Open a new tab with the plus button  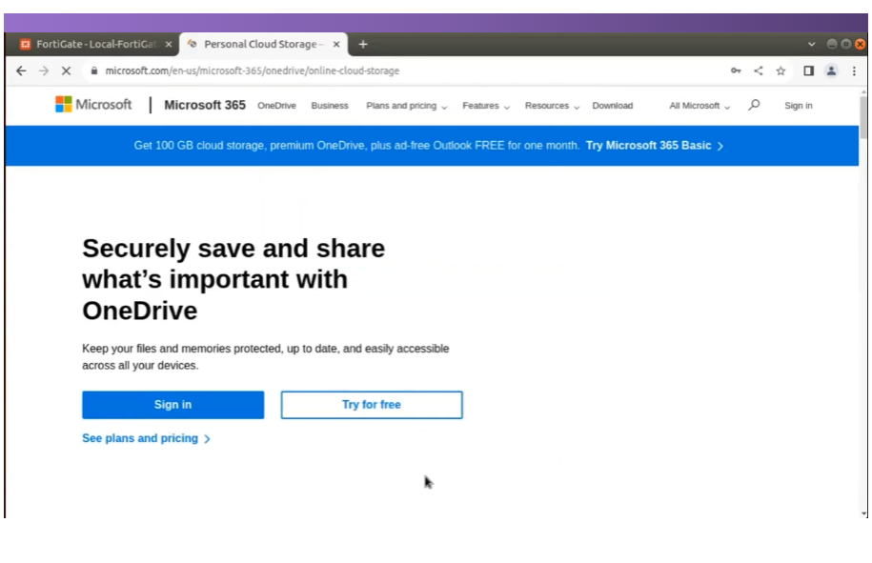click(363, 45)
